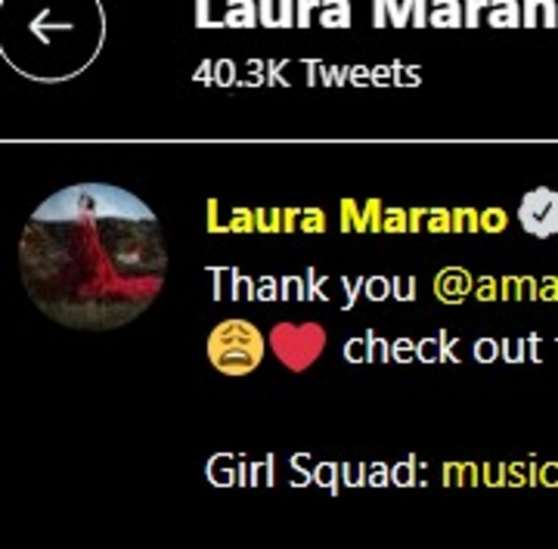
Task: Click the 'Girl Squad:' text line
Action: [317, 472]
